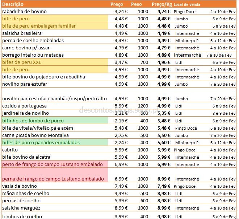
Task: Click 'Jumbo' in the carne picada bovino row
Action: pos(181,135)
